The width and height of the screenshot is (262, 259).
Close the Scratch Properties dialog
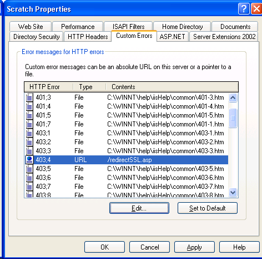point(256,9)
